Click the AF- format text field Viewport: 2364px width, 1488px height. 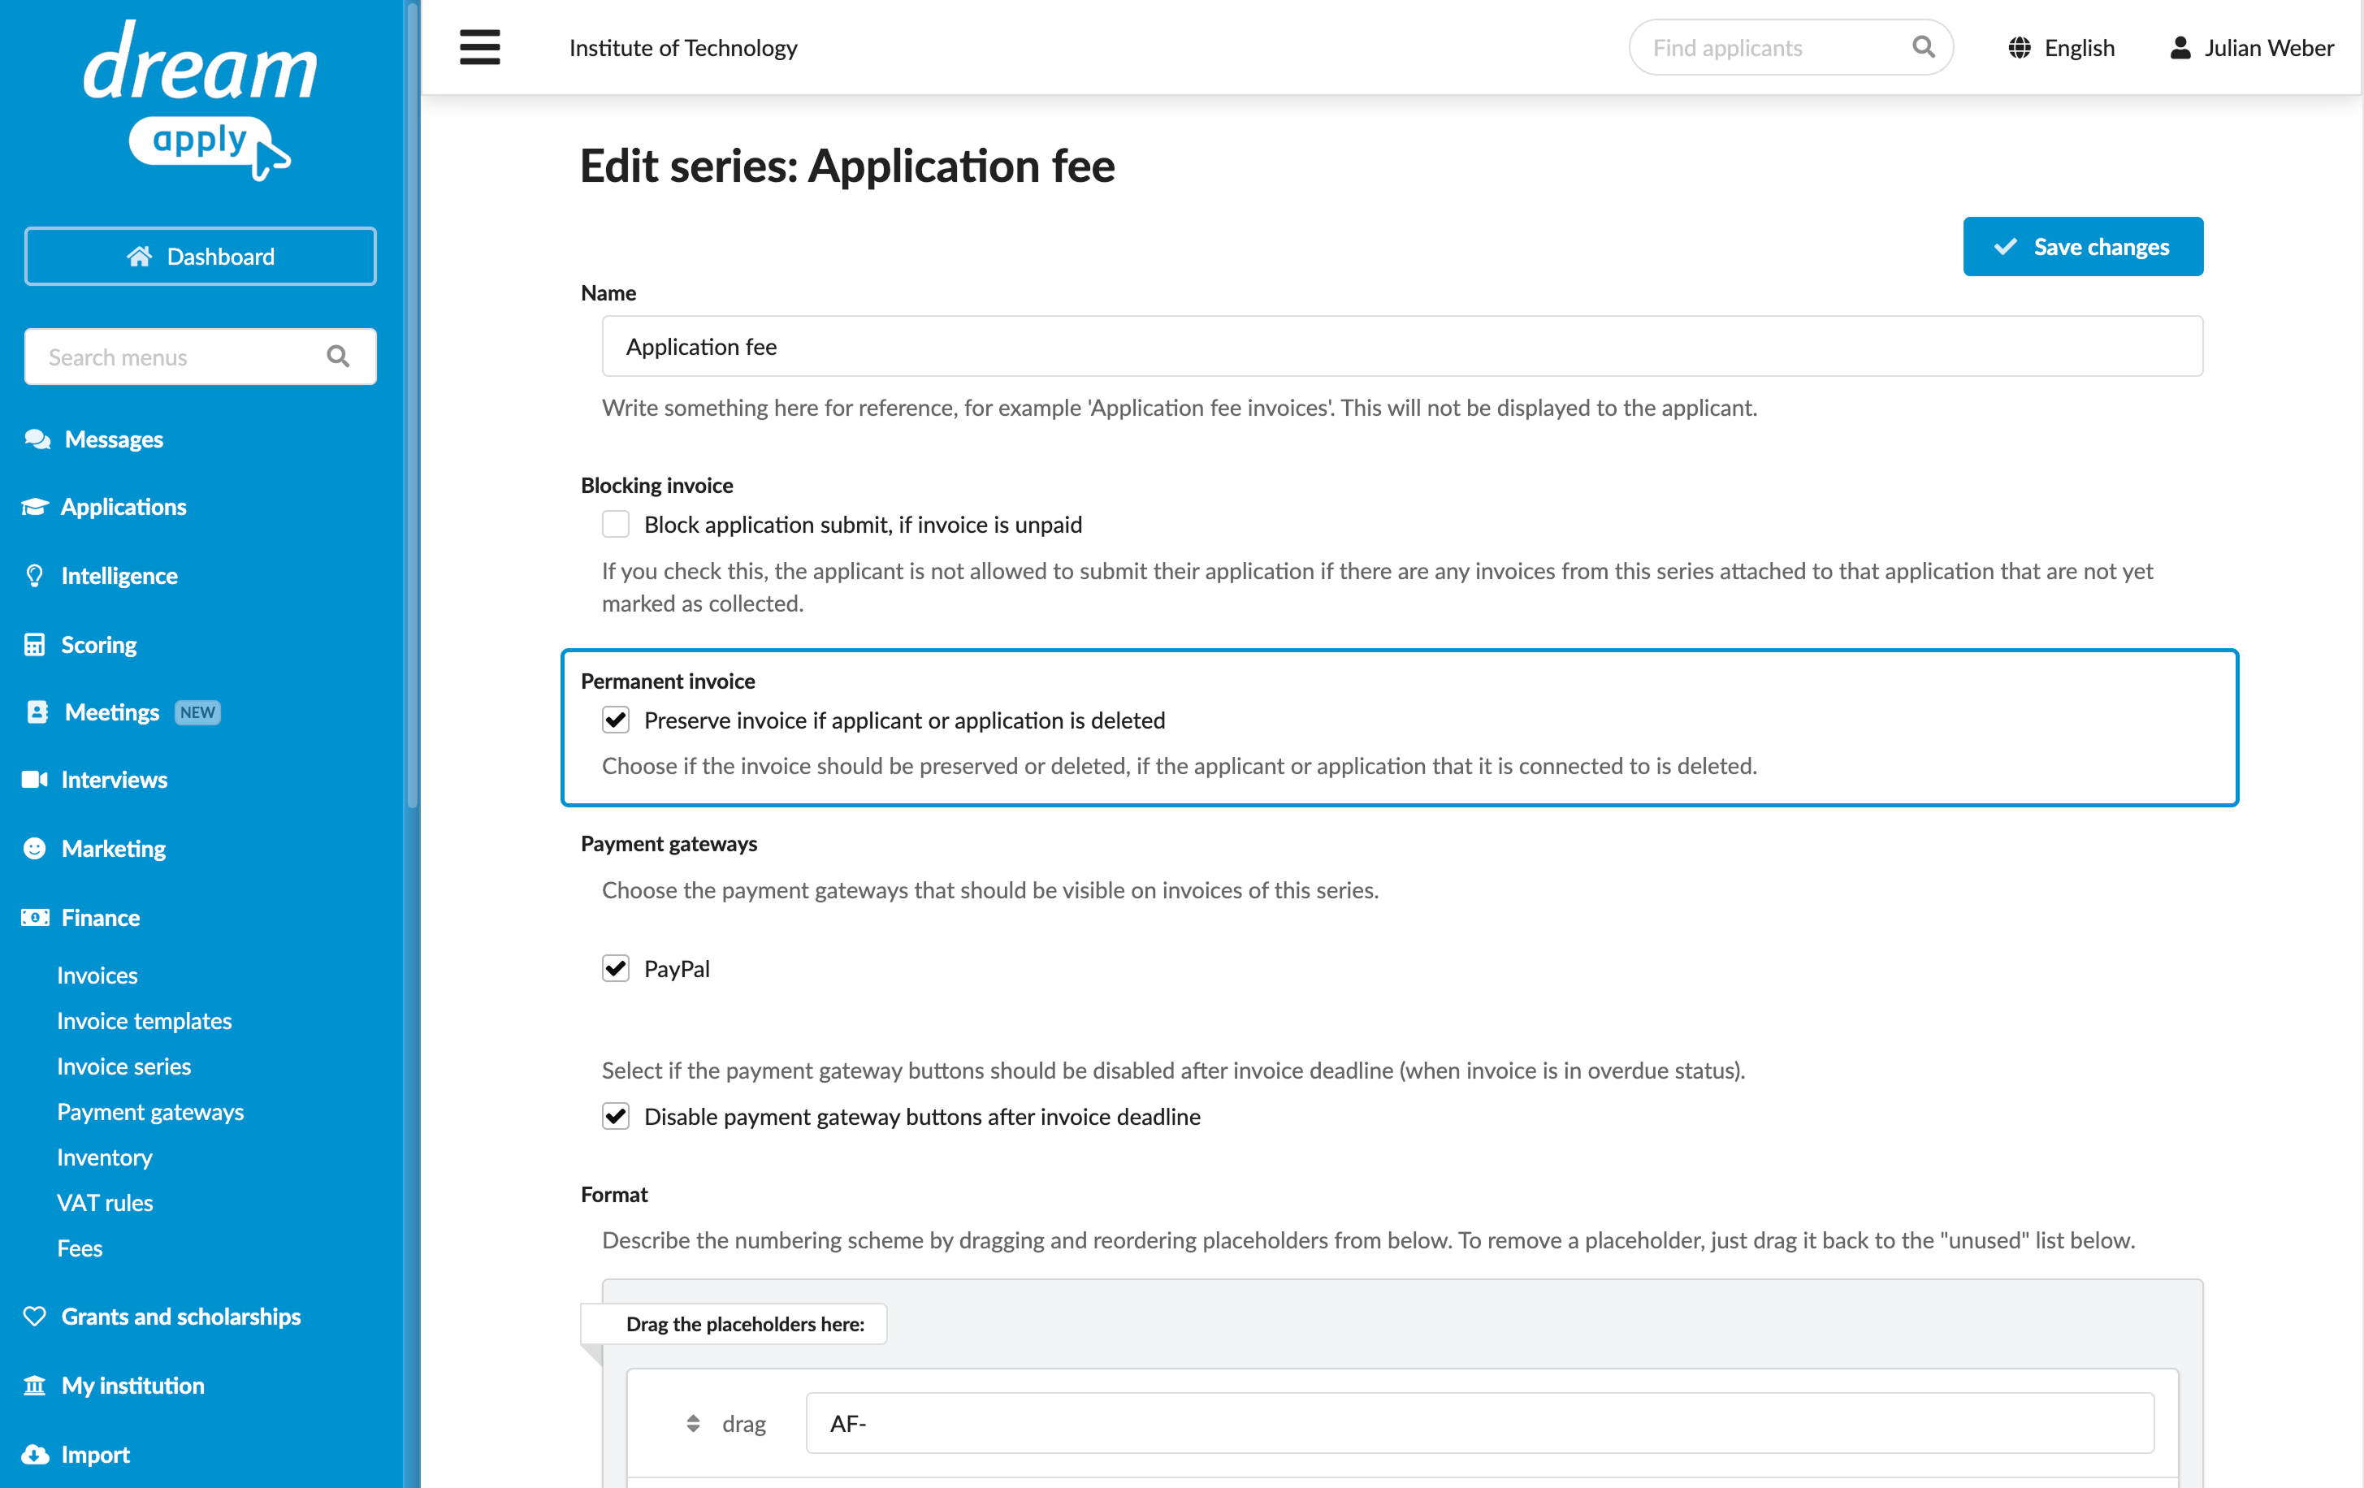tap(1479, 1422)
